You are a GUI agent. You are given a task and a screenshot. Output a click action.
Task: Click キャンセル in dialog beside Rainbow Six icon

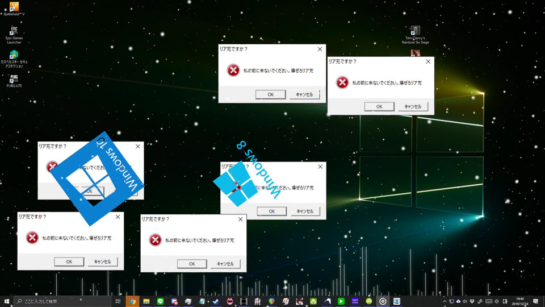413,106
